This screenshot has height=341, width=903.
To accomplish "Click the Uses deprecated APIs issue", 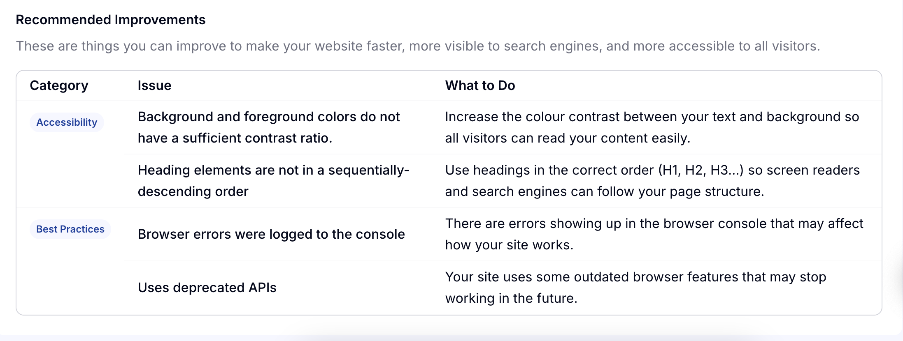I will click(207, 288).
